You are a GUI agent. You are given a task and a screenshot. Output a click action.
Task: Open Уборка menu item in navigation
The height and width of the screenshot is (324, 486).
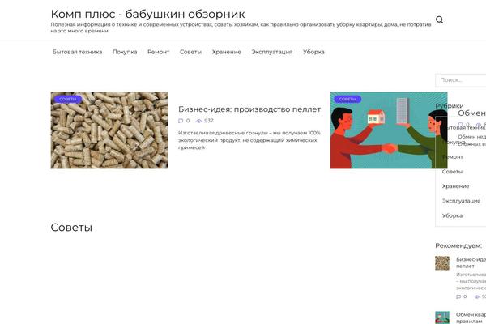point(313,52)
